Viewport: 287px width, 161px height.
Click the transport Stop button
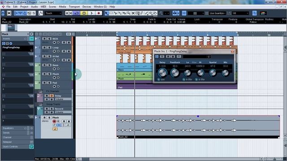[84, 13]
